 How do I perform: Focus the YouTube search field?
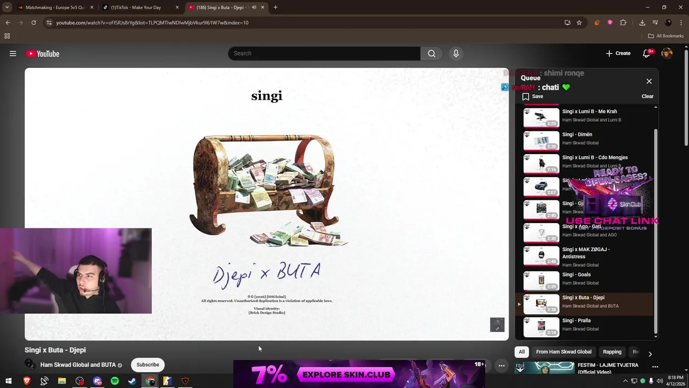tap(324, 53)
